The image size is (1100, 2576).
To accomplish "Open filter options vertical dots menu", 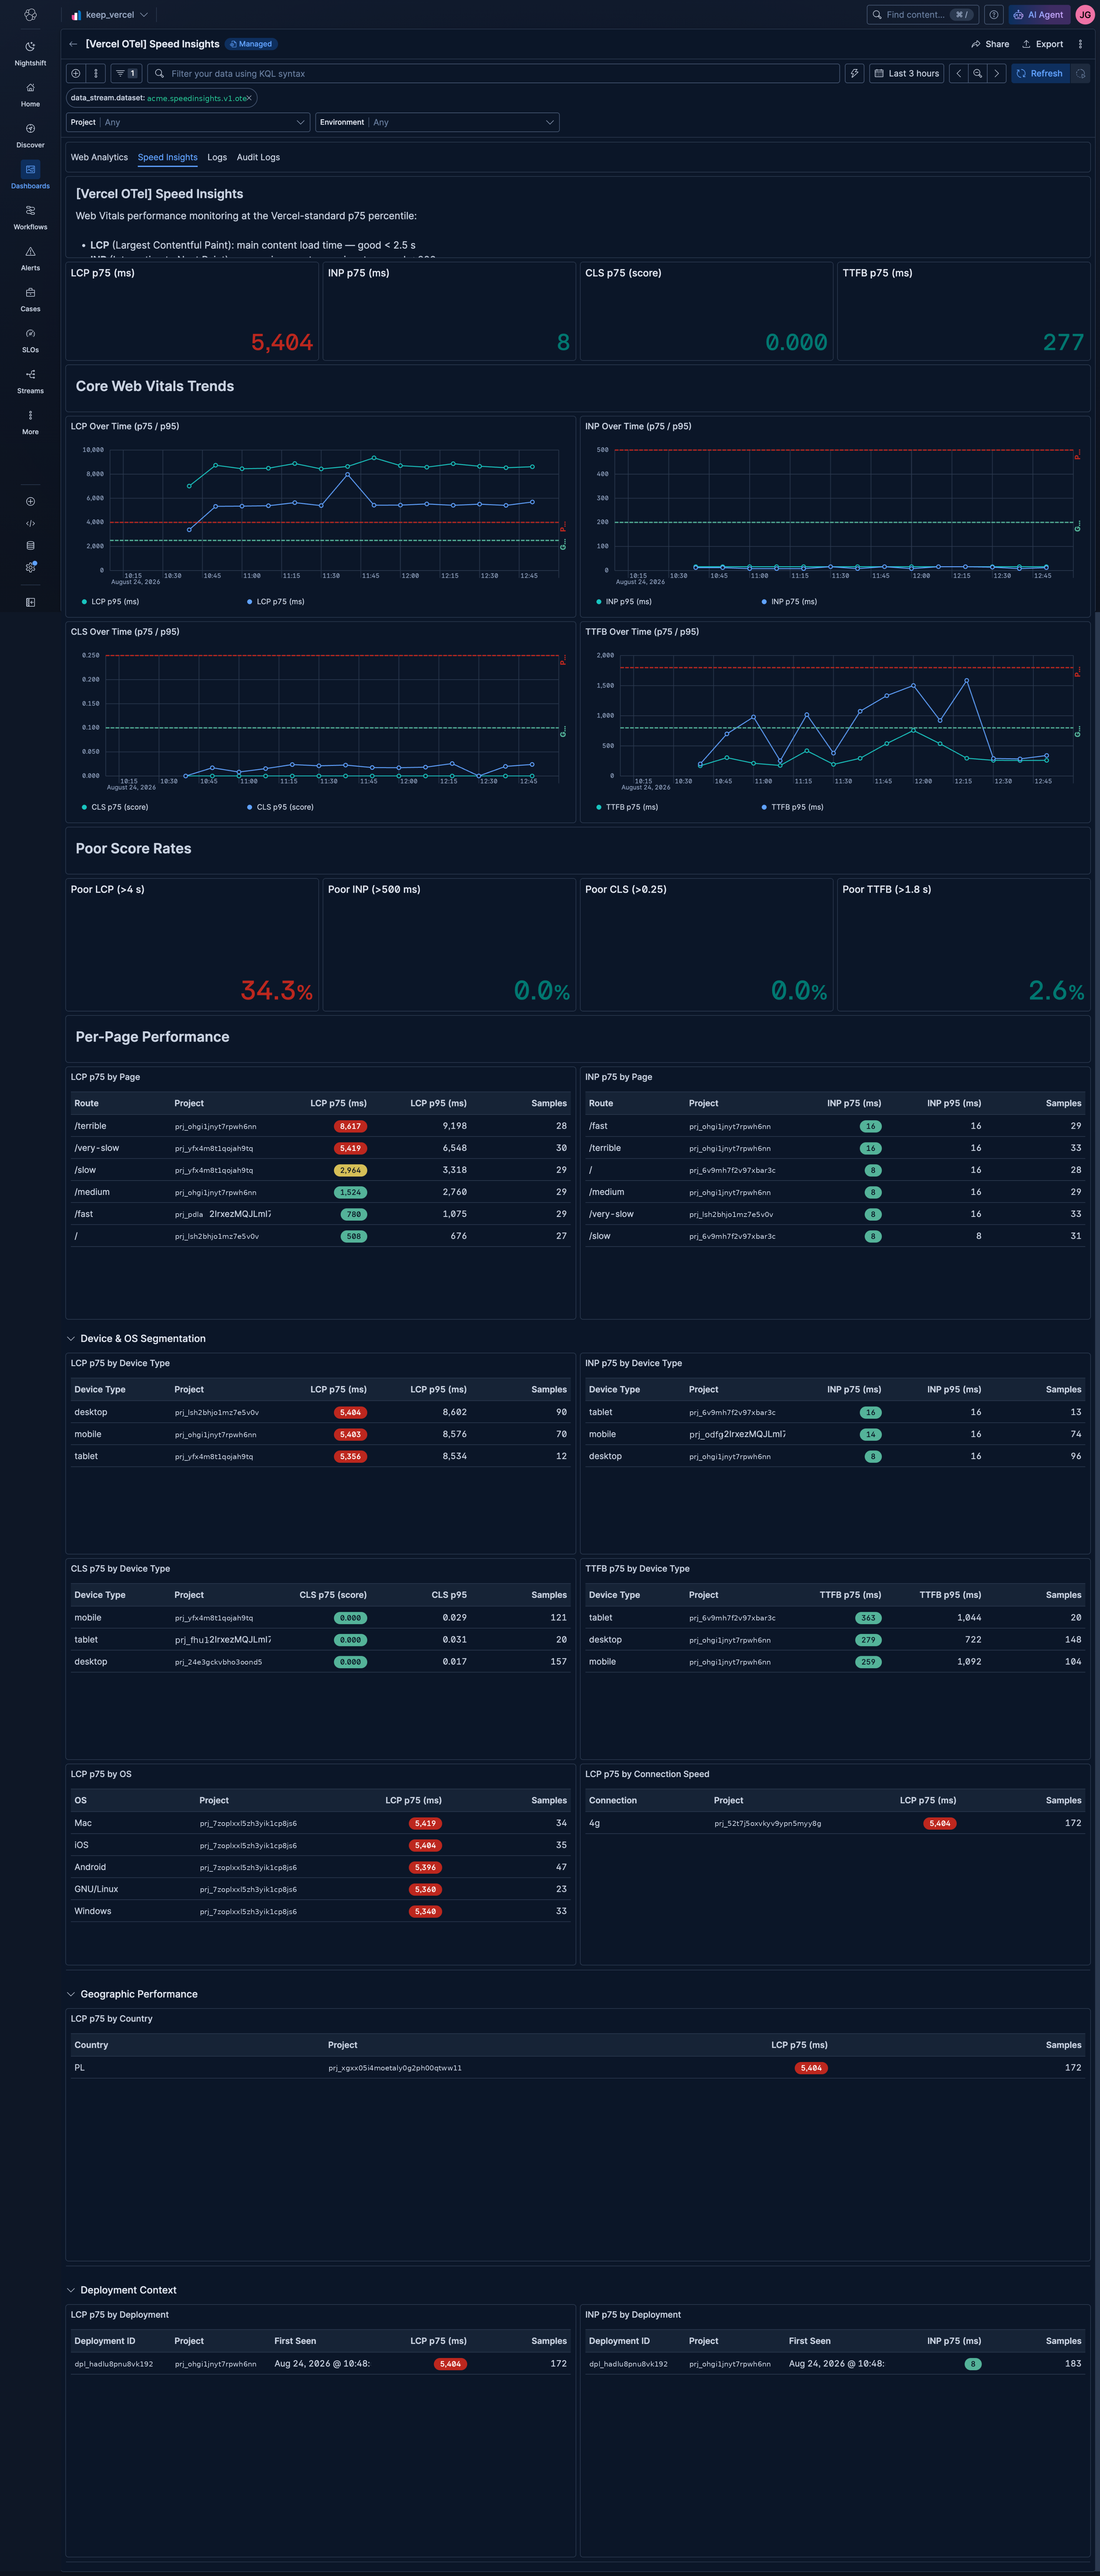I will point(96,73).
